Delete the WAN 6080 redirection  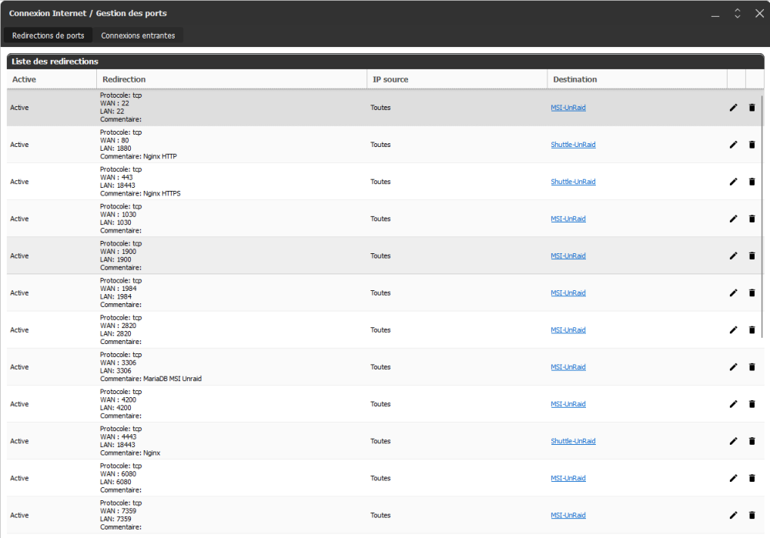click(x=752, y=478)
